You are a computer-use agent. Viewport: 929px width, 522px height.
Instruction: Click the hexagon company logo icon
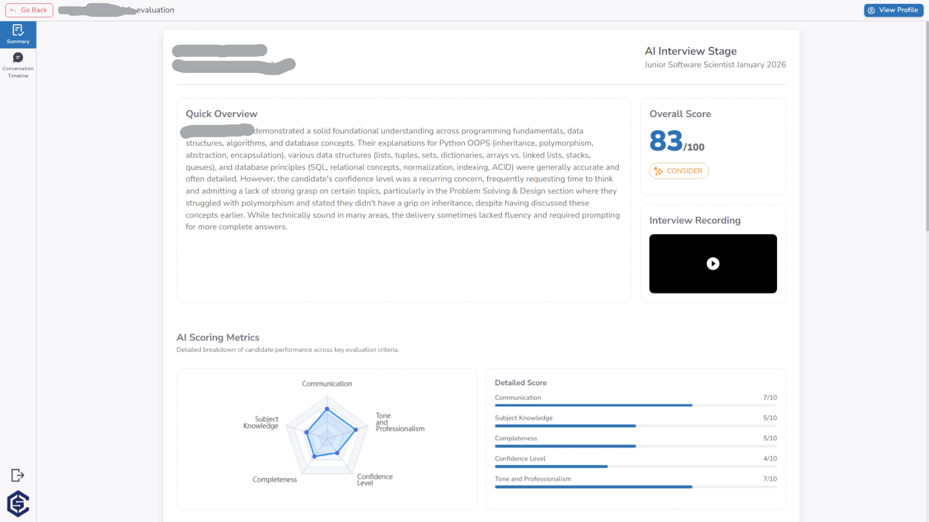(x=18, y=504)
